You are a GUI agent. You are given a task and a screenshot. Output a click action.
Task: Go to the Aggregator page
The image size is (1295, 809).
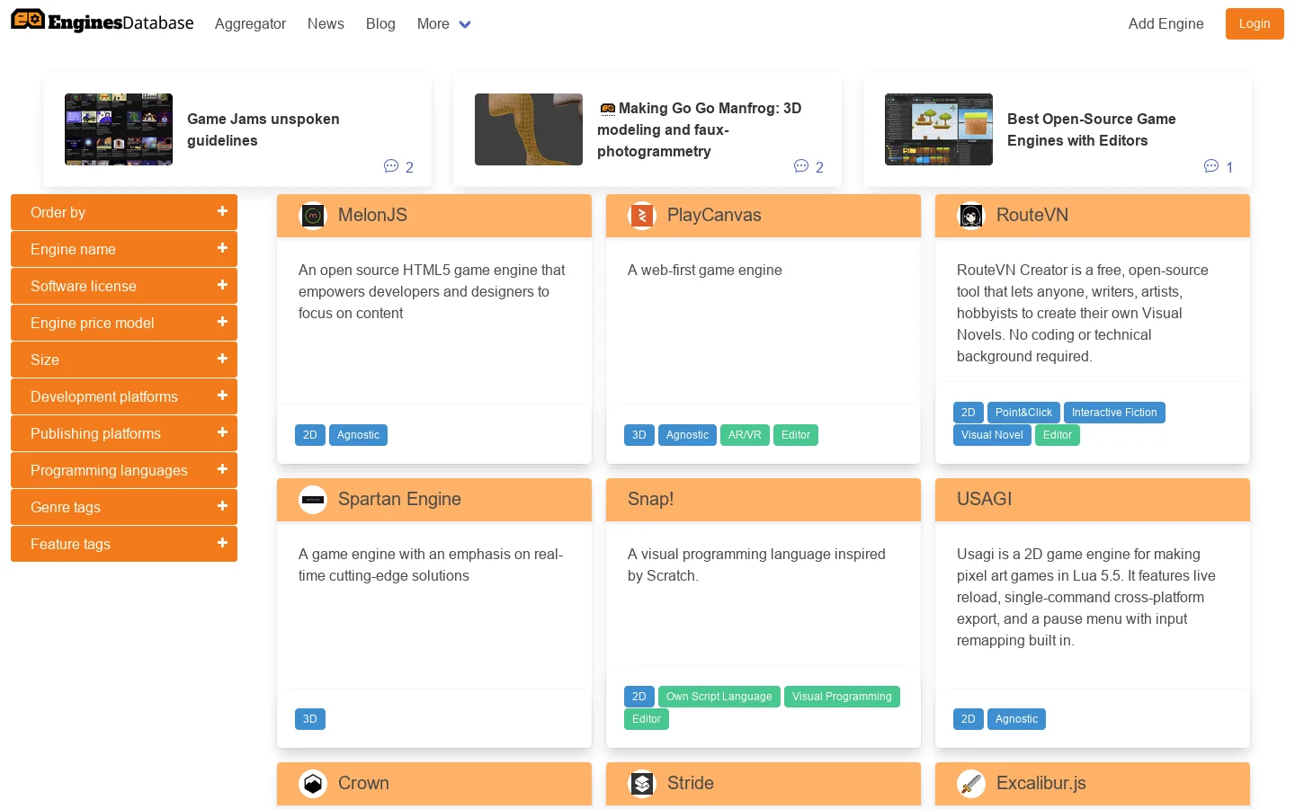point(250,24)
